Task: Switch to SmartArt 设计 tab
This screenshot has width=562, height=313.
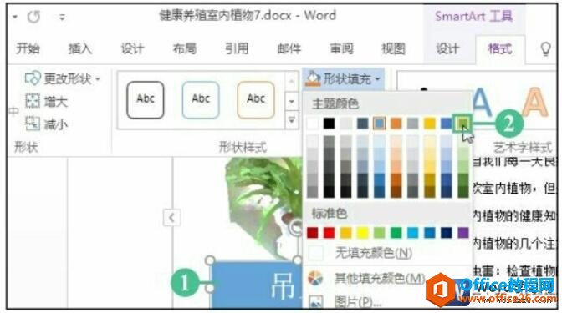Action: pyautogui.click(x=447, y=48)
